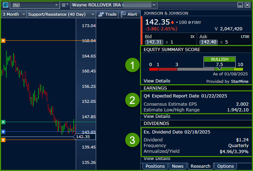Open the Support/Resistance (40 Day) dropdown
Viewport: 253px width, 171px height.
pos(92,14)
